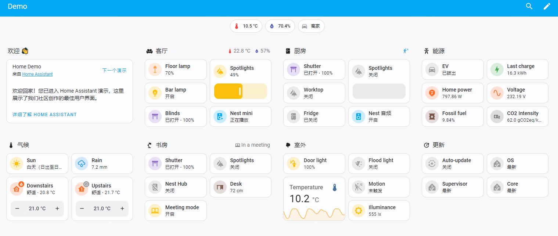The image size is (558, 236).
Task: Click the Nest mini speaker icon
Action: 220,117
